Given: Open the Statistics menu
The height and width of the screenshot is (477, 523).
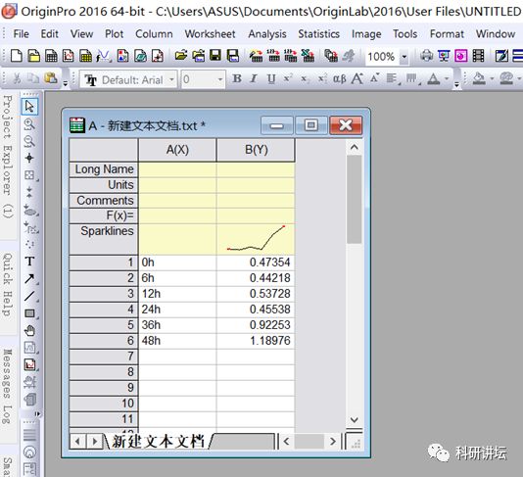Looking at the screenshot, I should [319, 33].
